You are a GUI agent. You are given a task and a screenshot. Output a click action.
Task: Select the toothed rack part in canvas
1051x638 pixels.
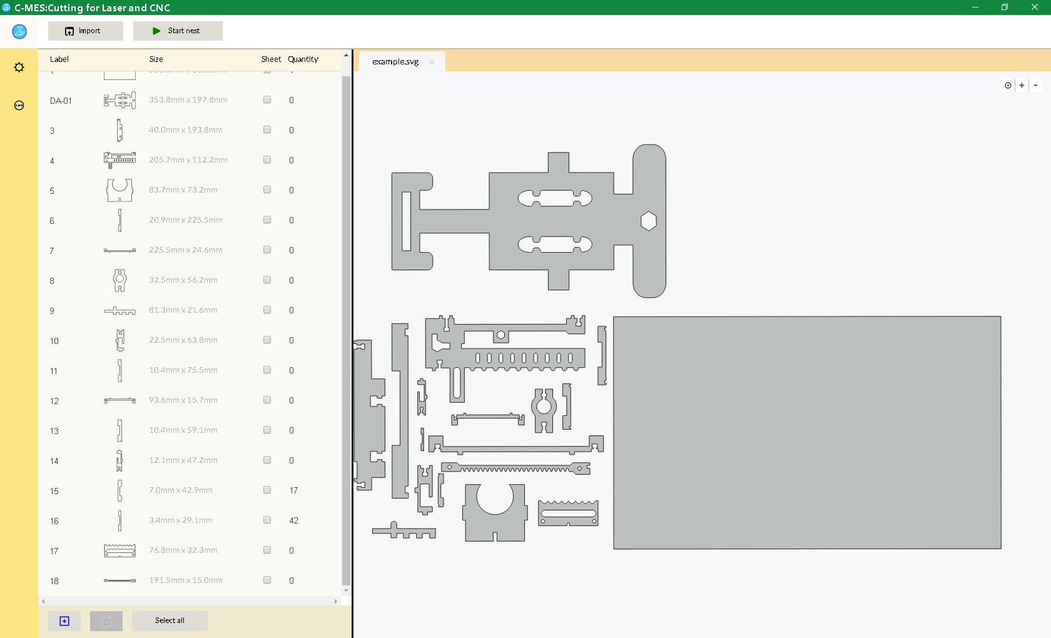515,468
